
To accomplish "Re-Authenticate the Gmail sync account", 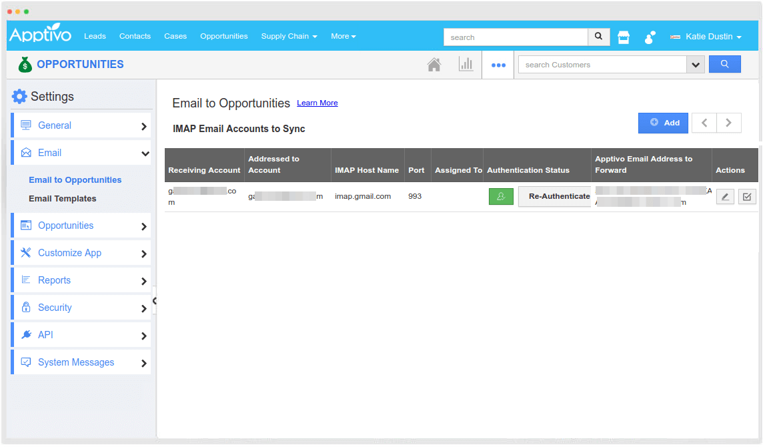I will [554, 196].
